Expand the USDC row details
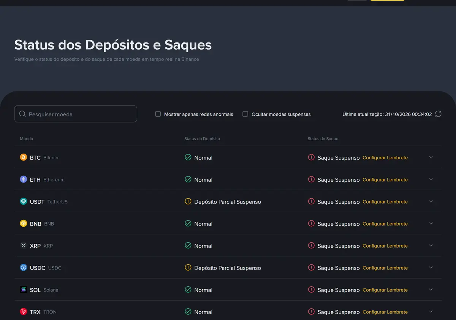 (431, 267)
